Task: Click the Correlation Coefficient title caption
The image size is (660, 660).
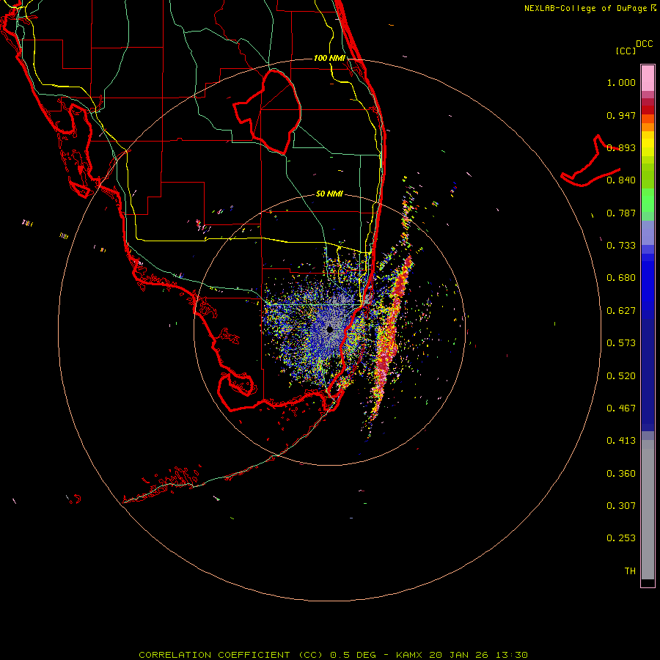Action: tap(333, 655)
